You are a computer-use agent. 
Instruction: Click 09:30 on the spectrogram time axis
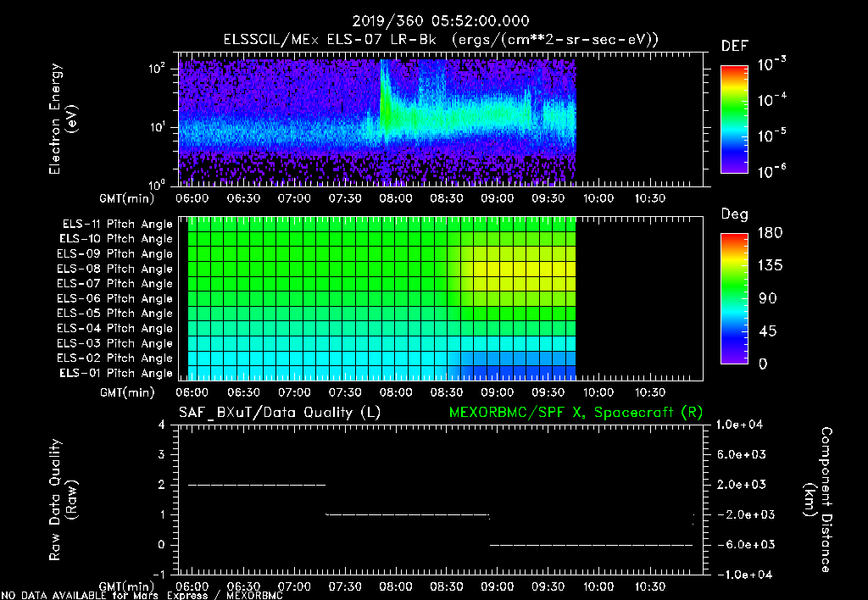[x=548, y=198]
